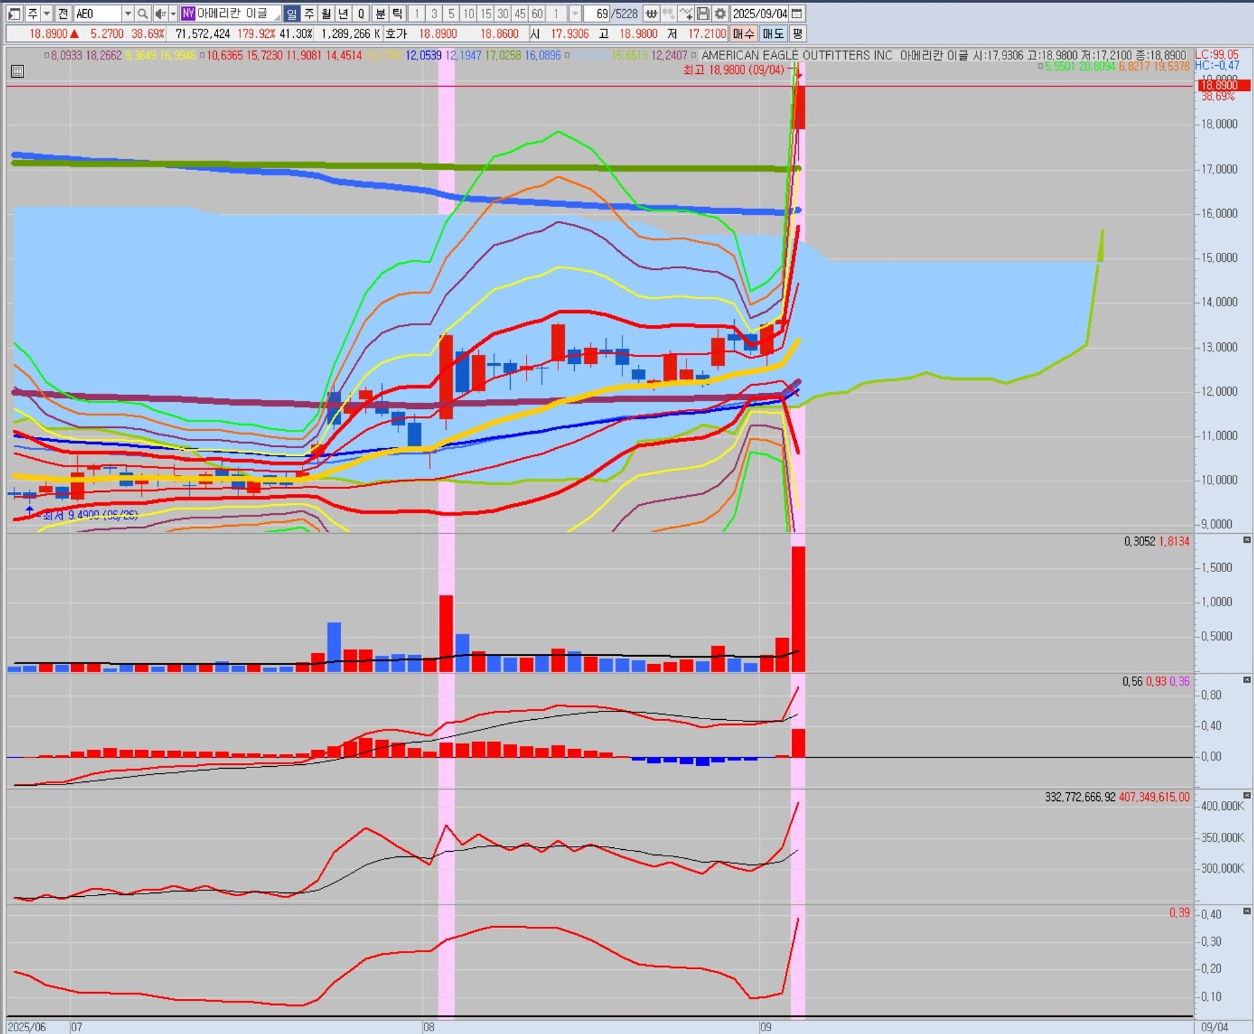Click the chart data table icon
The image size is (1254, 1034).
click(18, 71)
